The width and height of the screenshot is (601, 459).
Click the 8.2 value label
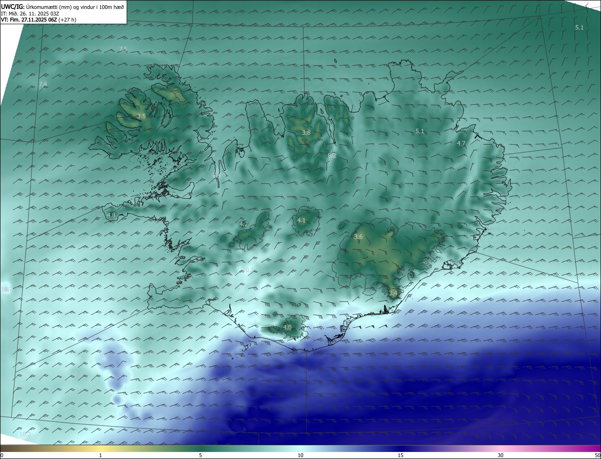(x=332, y=155)
